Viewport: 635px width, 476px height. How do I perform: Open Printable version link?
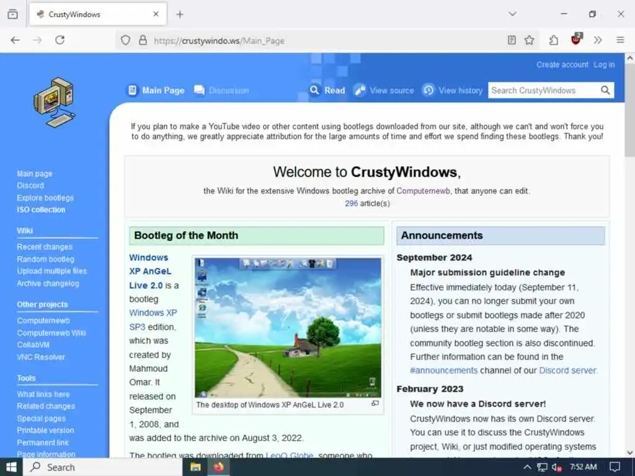[45, 430]
